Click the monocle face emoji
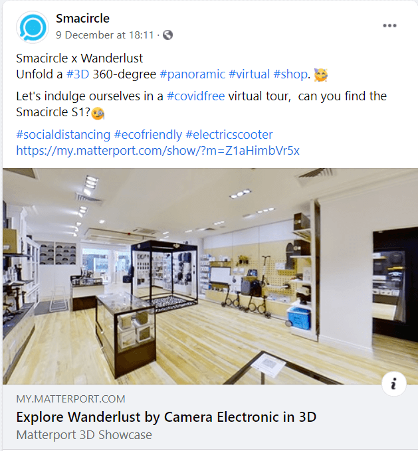The height and width of the screenshot is (451, 418). coord(98,113)
